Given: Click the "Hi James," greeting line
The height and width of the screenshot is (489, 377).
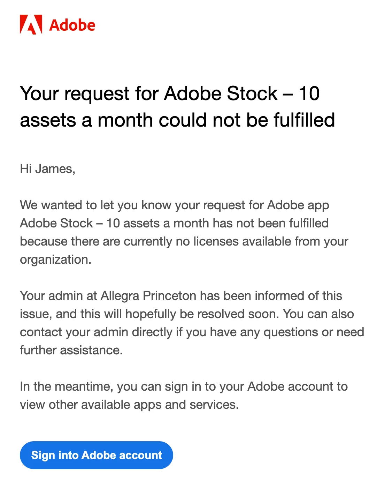Looking at the screenshot, I should tap(47, 169).
